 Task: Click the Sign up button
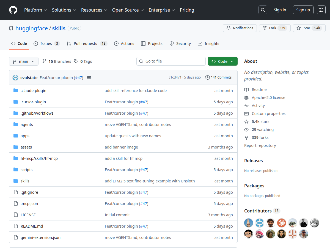click(x=303, y=10)
